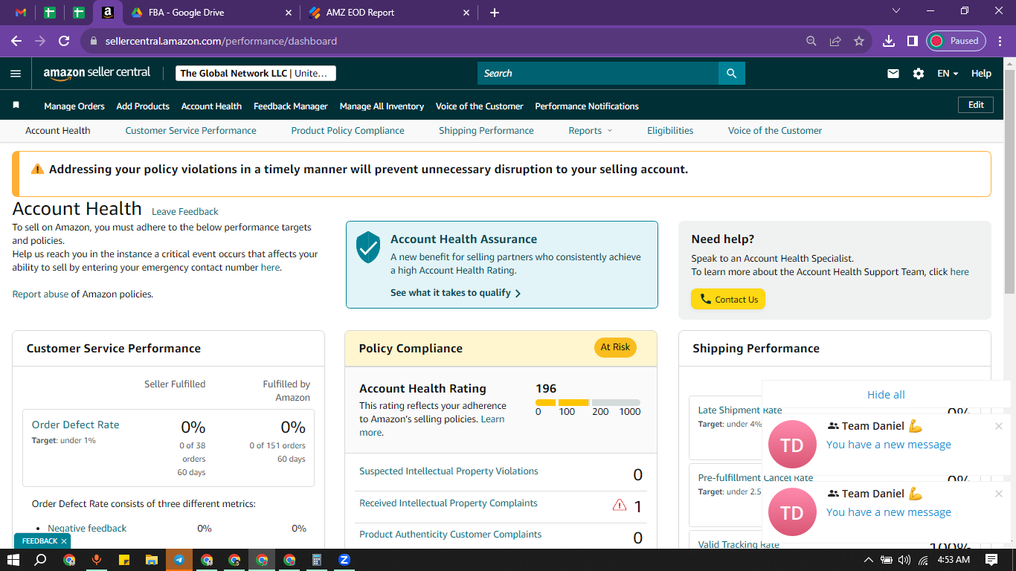Viewport: 1016px width, 571px height.
Task: Open the Telegram app in taskbar
Action: tap(179, 560)
